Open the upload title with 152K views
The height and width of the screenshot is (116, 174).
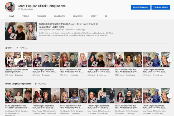click(127, 71)
